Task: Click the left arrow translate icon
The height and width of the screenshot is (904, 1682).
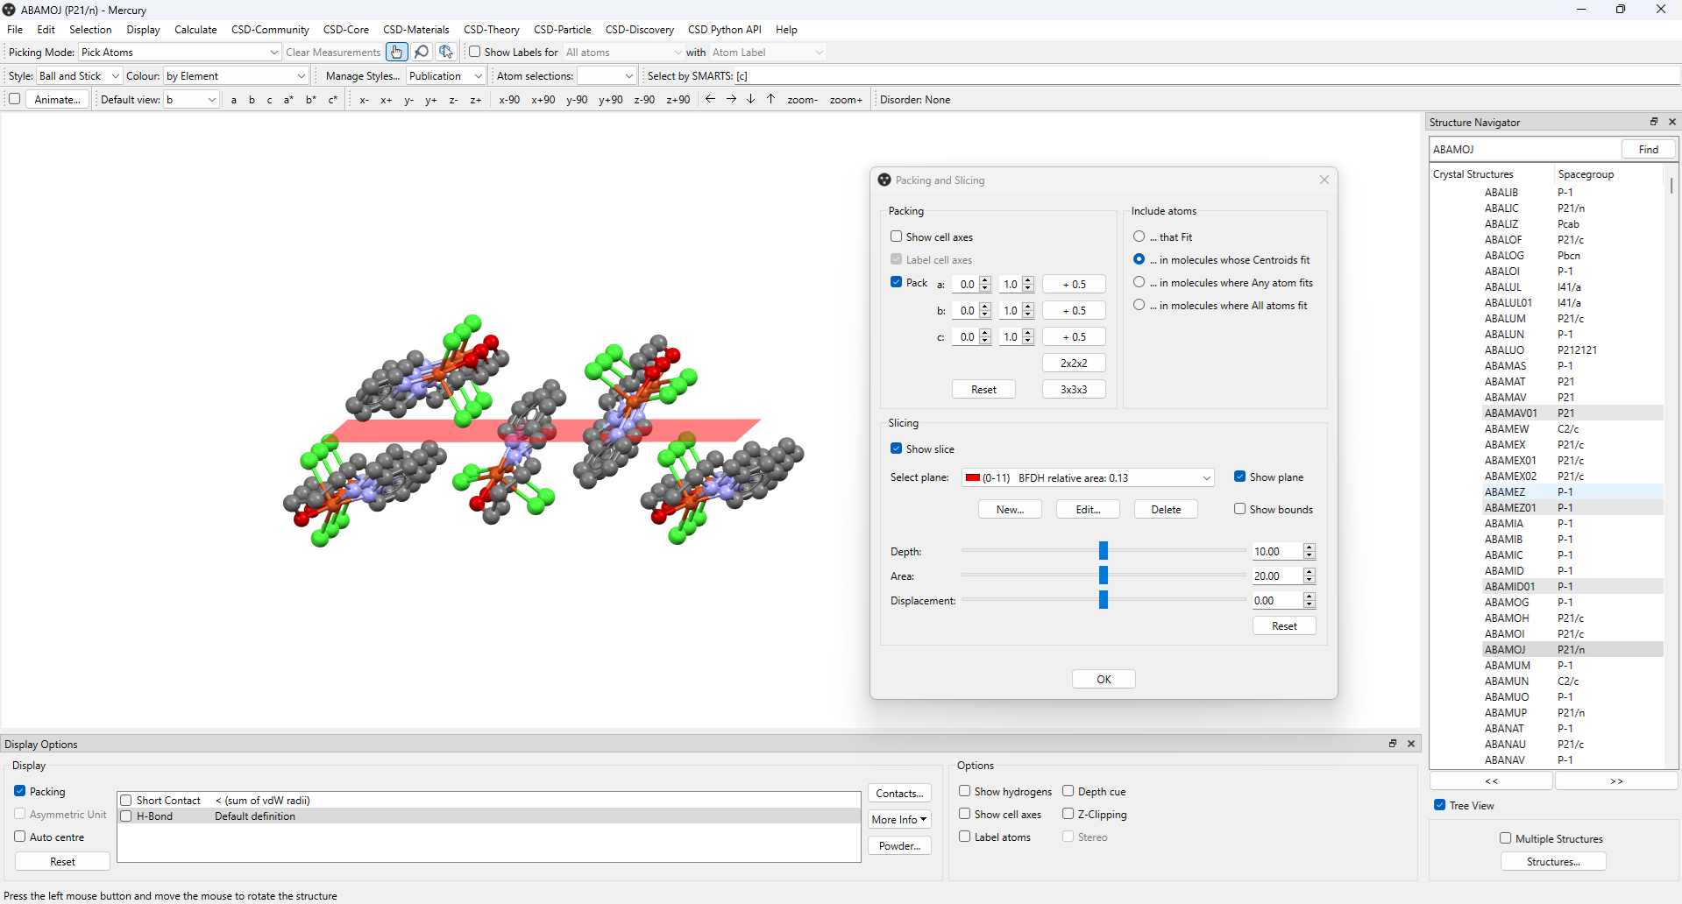Action: coord(711,100)
